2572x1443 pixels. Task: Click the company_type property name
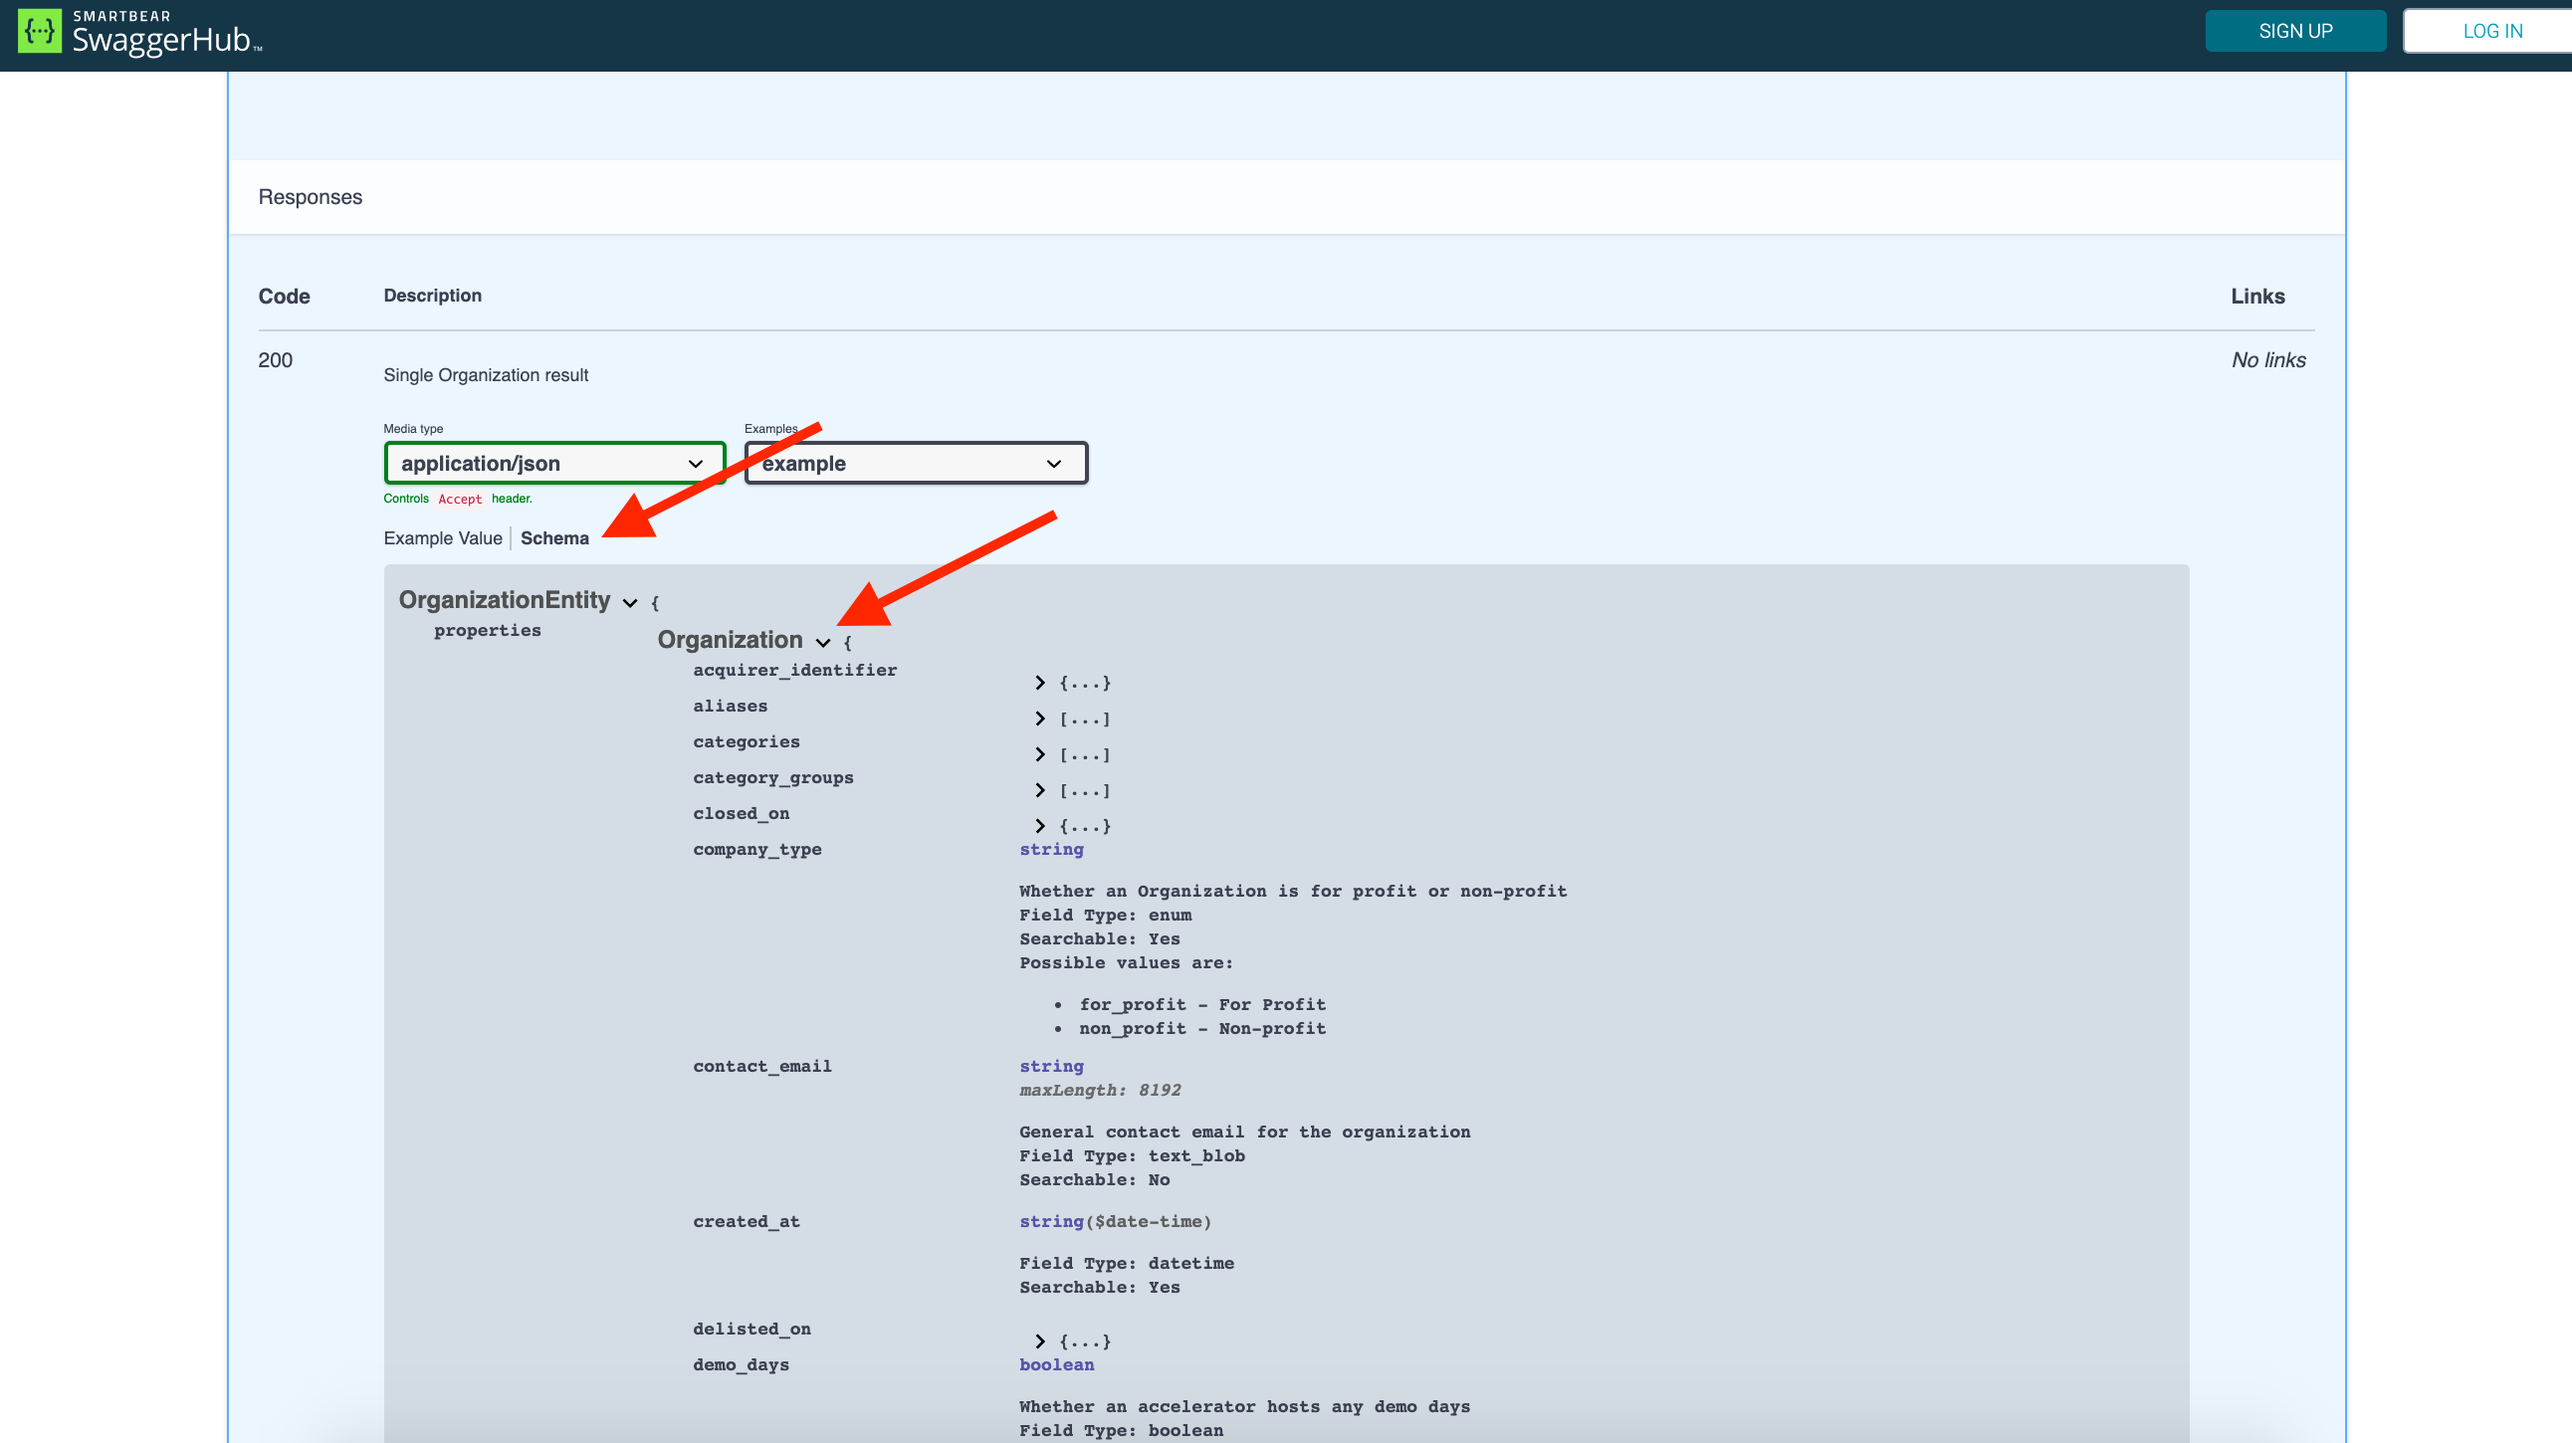756,849
